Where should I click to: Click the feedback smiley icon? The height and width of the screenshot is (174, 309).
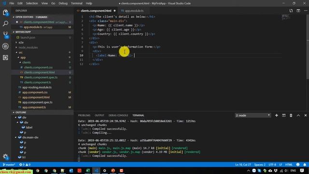pos(298,164)
